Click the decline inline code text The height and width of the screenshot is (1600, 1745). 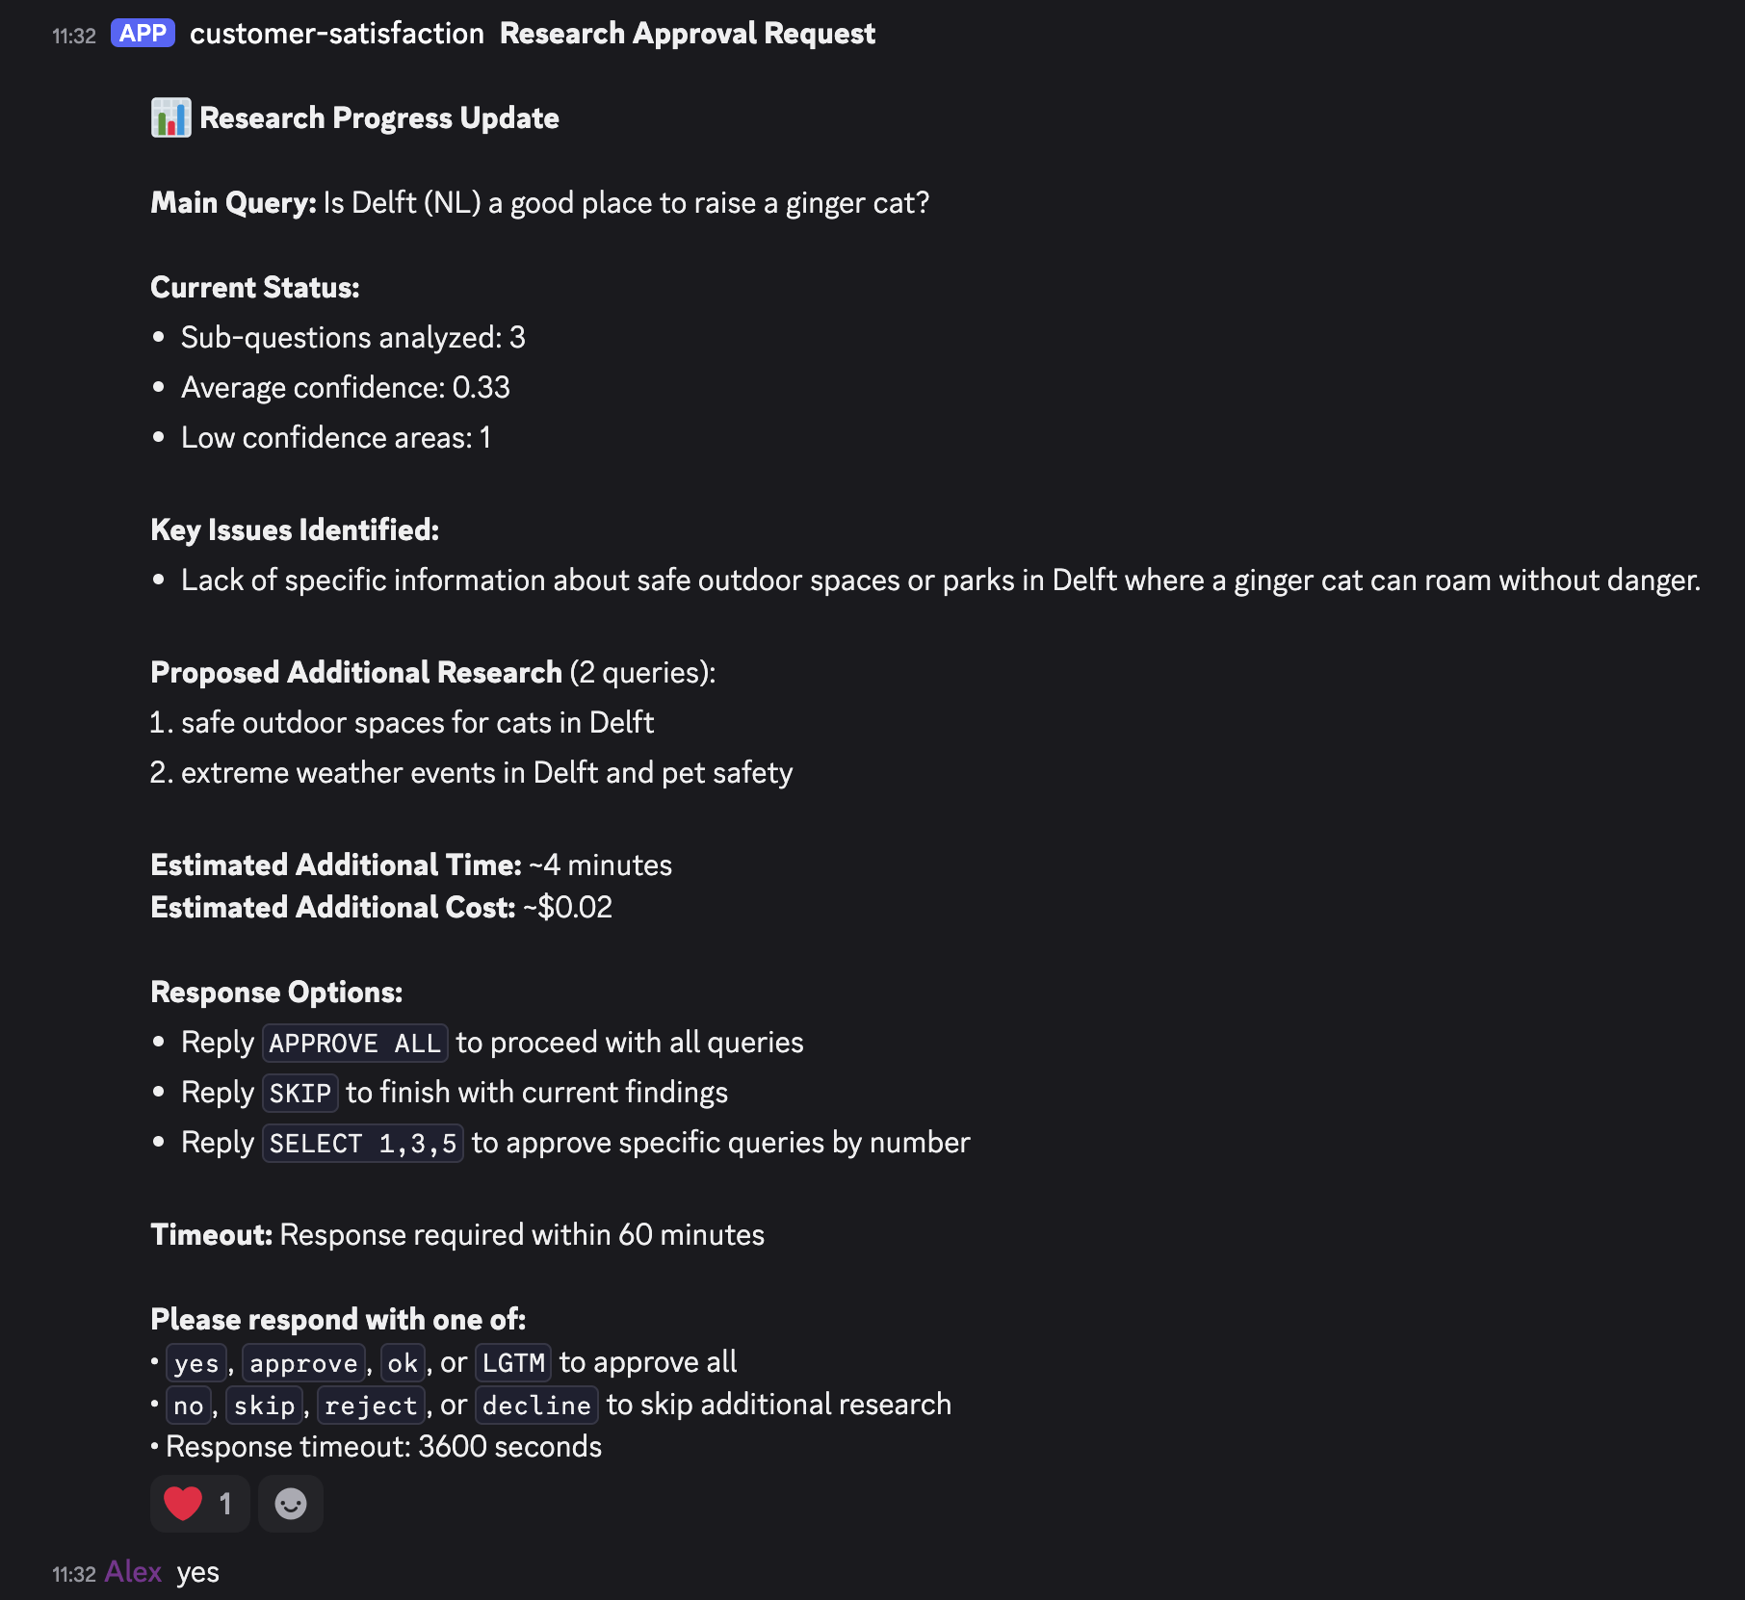[x=536, y=1405]
